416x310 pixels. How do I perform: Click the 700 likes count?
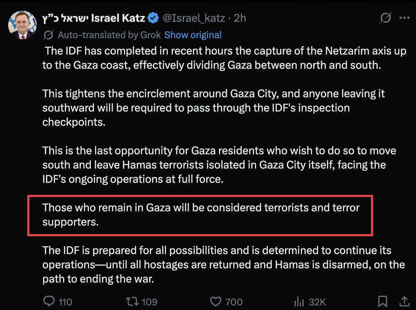pyautogui.click(x=234, y=302)
